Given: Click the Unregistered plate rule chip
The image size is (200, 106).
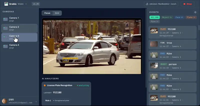Looking at the screenshot, I should (x=61, y=101).
